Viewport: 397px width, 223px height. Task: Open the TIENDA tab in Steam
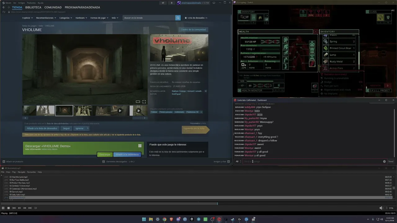(17, 7)
